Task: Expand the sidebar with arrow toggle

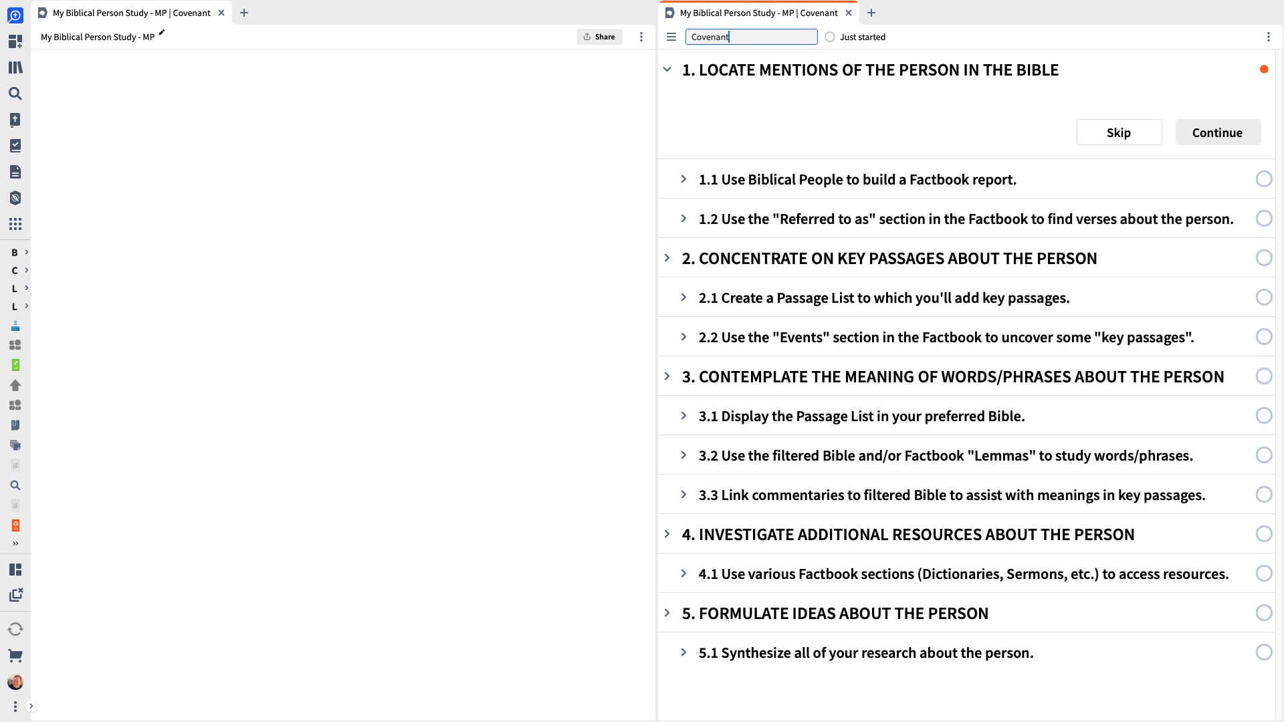Action: click(x=31, y=706)
